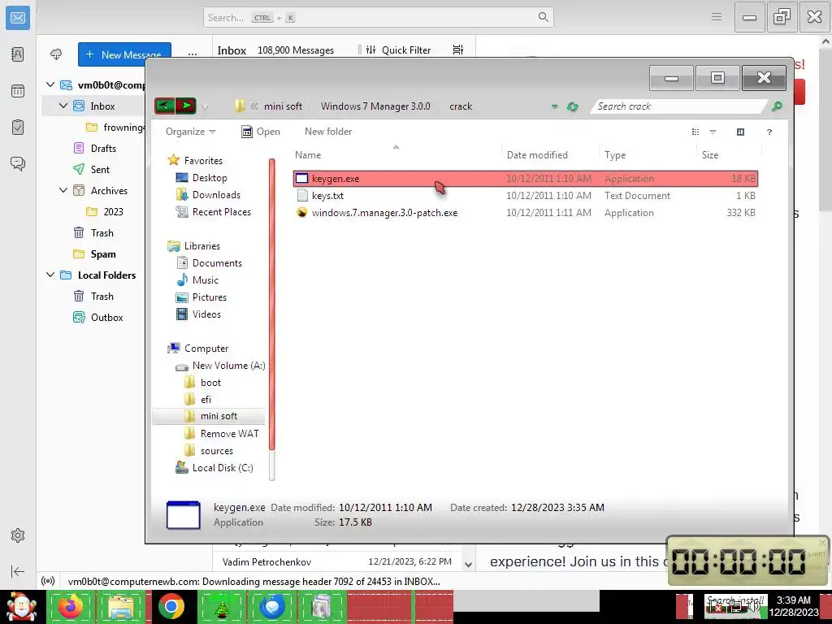
Task: Open message list display options icon
Action: (458, 50)
